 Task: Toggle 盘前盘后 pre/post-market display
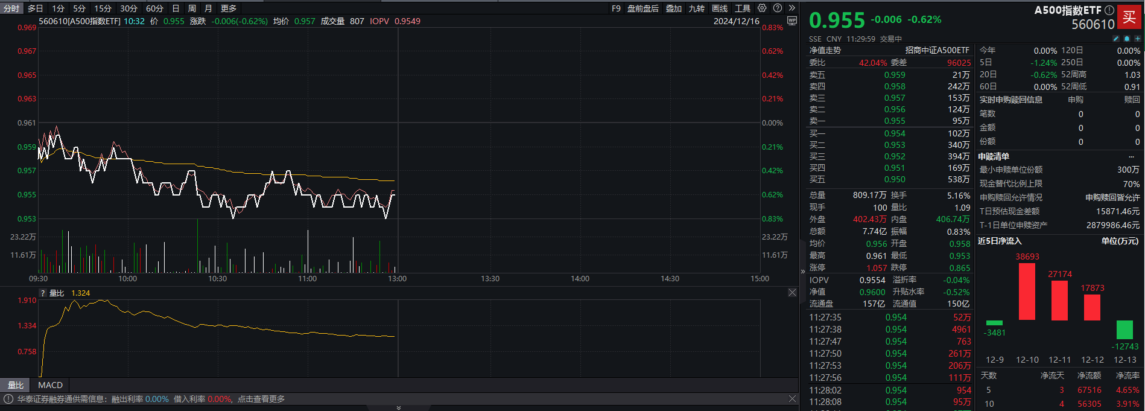pyautogui.click(x=642, y=8)
